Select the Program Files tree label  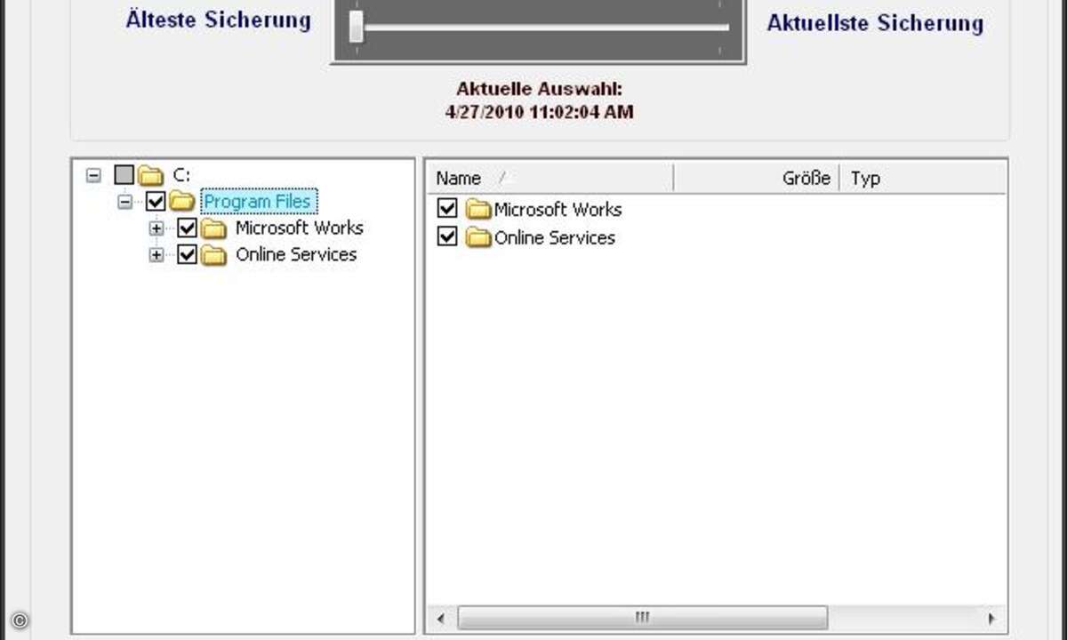pyautogui.click(x=258, y=202)
